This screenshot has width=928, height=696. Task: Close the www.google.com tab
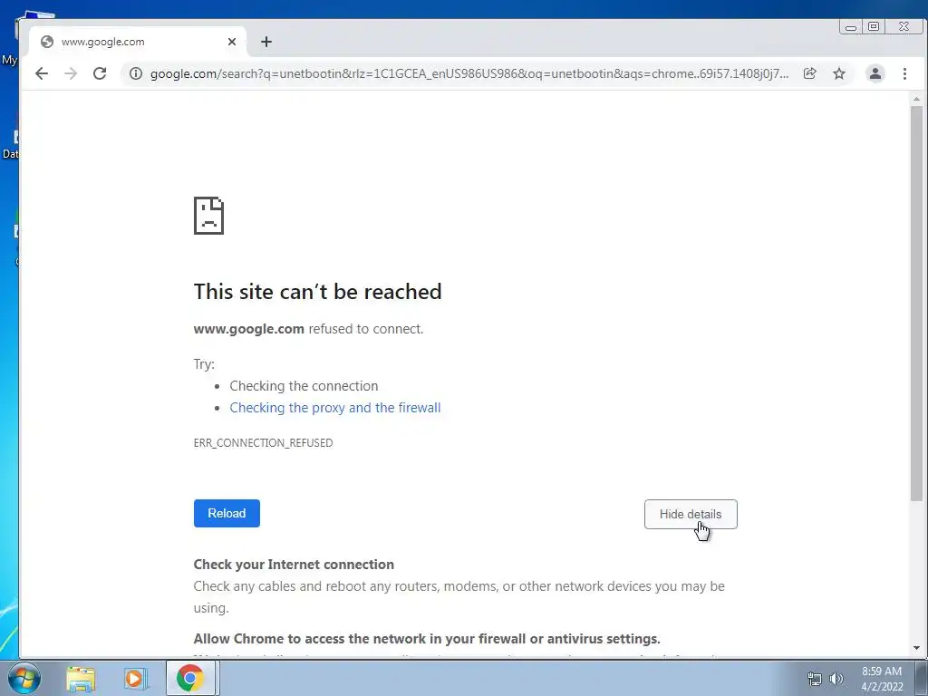tap(232, 42)
